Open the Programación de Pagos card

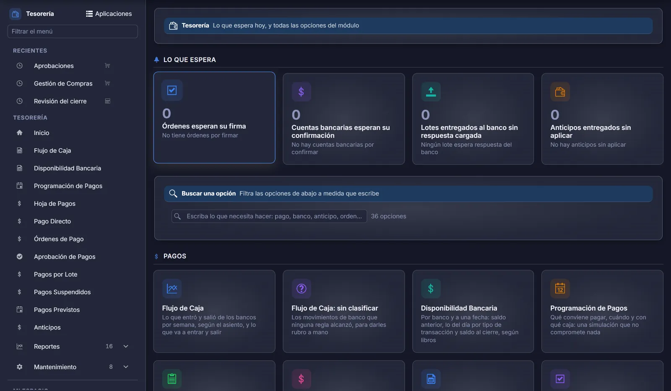pos(602,311)
